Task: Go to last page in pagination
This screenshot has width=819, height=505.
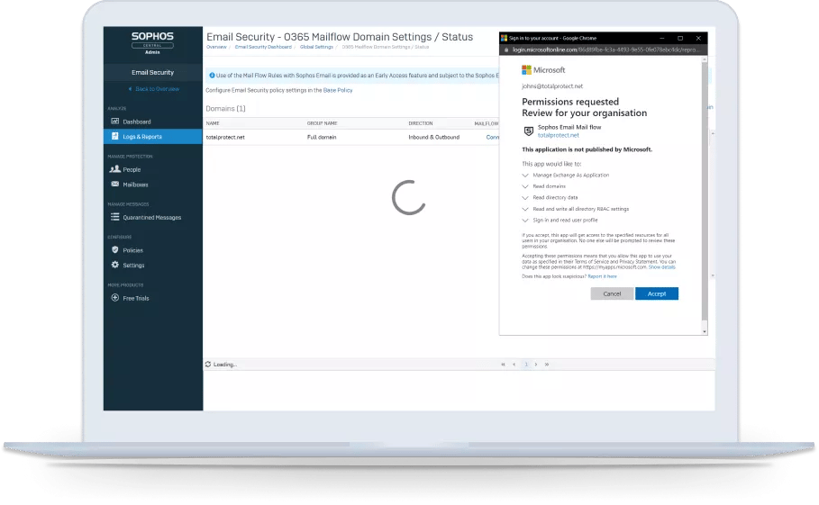Action: [x=547, y=365]
